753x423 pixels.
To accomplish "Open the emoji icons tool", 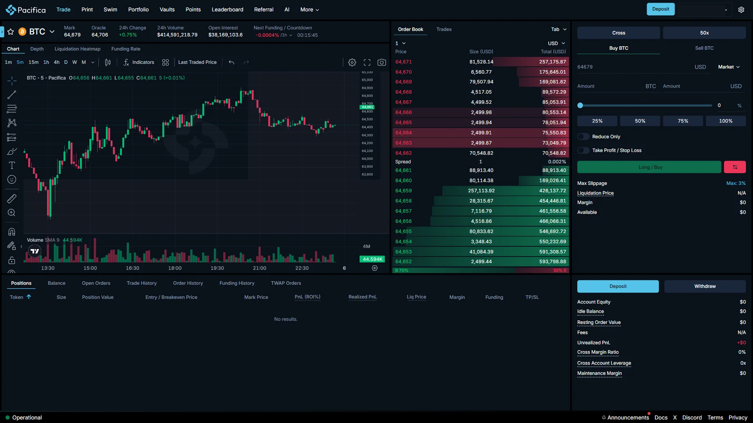I will pyautogui.click(x=12, y=179).
